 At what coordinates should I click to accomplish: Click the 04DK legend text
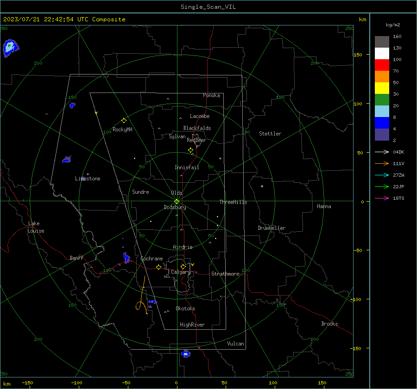[x=398, y=152]
